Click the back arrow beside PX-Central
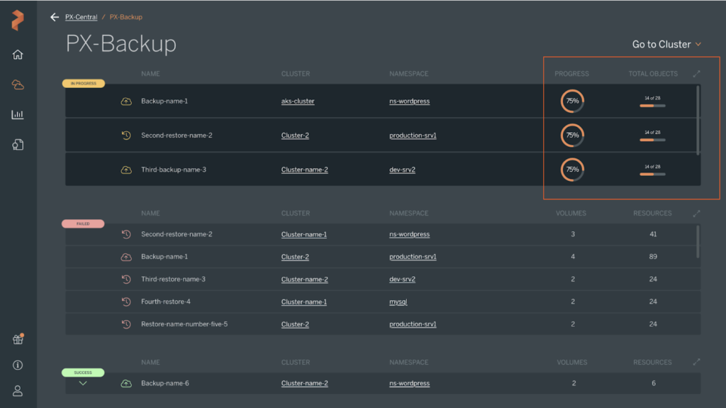The image size is (726, 408). 55,17
